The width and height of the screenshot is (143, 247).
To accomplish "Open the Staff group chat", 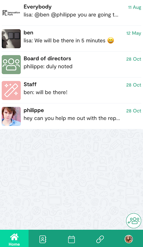I will pos(71,90).
